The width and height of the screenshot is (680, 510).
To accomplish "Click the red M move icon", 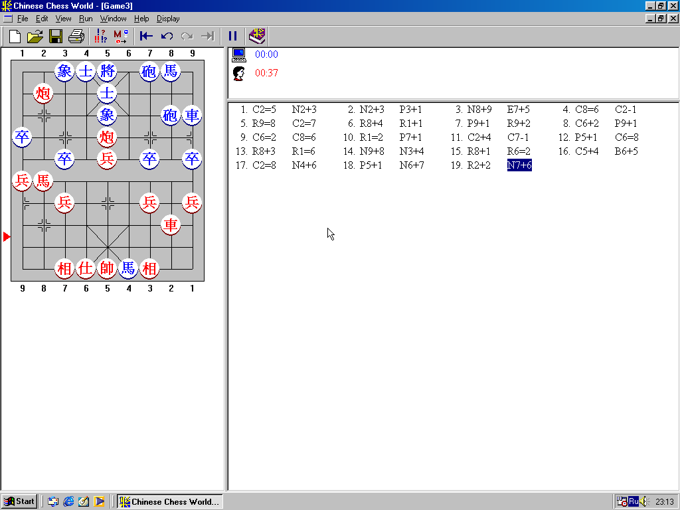I will point(121,36).
